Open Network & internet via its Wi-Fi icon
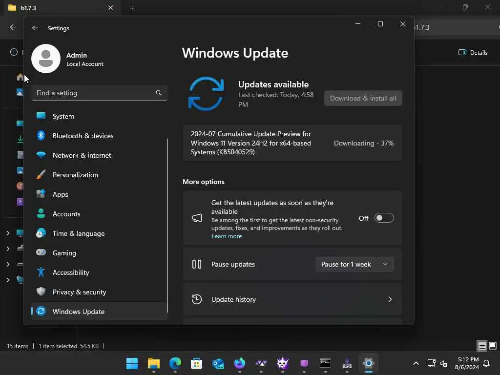The height and width of the screenshot is (375, 500). [41, 155]
